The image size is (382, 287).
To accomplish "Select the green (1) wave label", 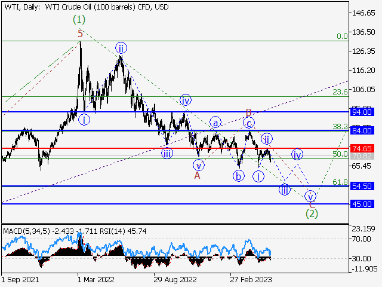I will [x=79, y=19].
